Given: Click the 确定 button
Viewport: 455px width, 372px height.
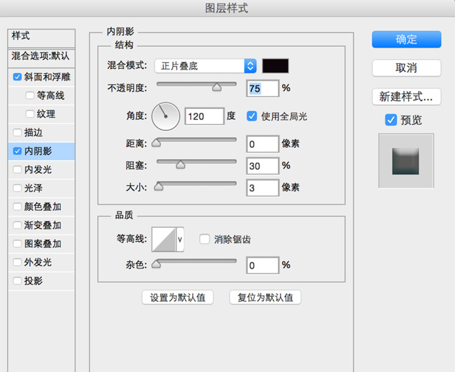Looking at the screenshot, I should click(x=406, y=39).
